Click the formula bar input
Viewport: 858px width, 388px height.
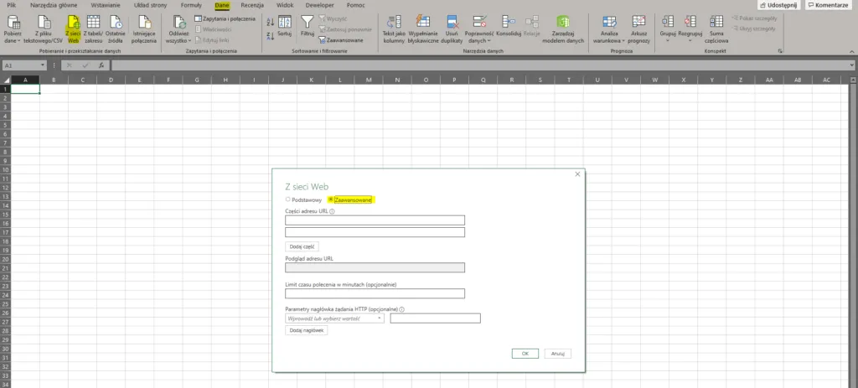[478, 65]
